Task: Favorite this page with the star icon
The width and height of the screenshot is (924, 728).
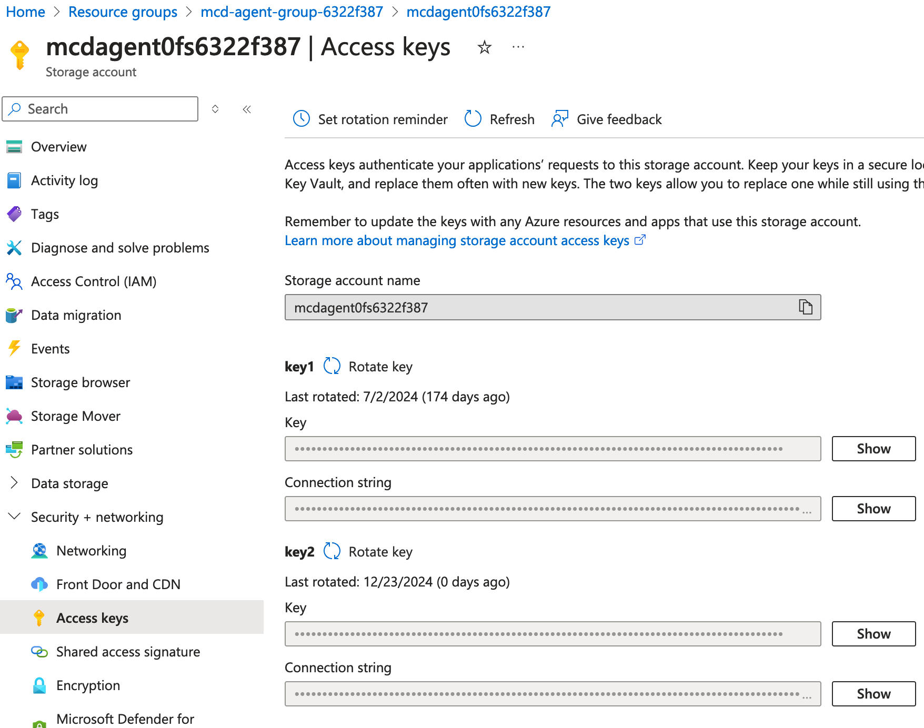Action: [x=484, y=47]
